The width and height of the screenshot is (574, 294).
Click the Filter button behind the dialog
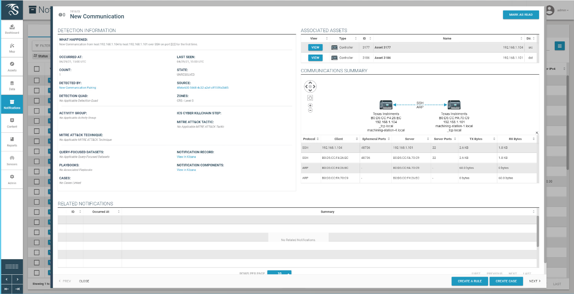[x=42, y=46]
